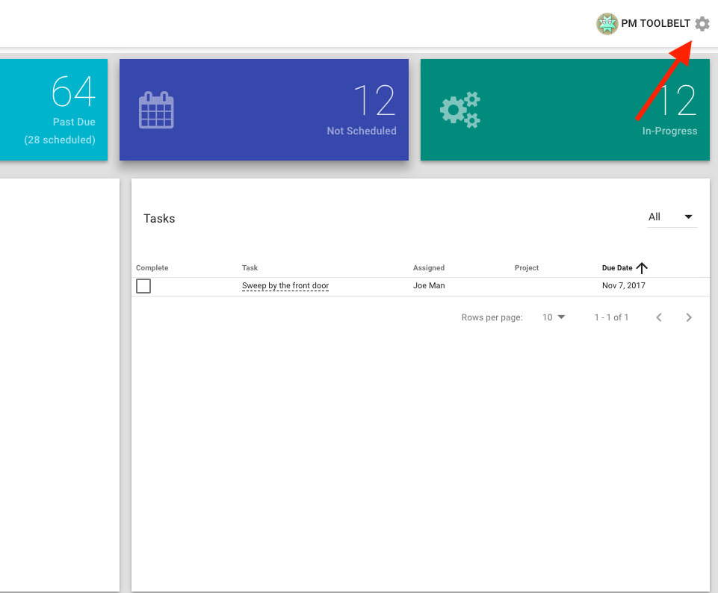Screen dimensions: 718x593
Task: Open the 12 Not Scheduled card
Action: [x=264, y=110]
